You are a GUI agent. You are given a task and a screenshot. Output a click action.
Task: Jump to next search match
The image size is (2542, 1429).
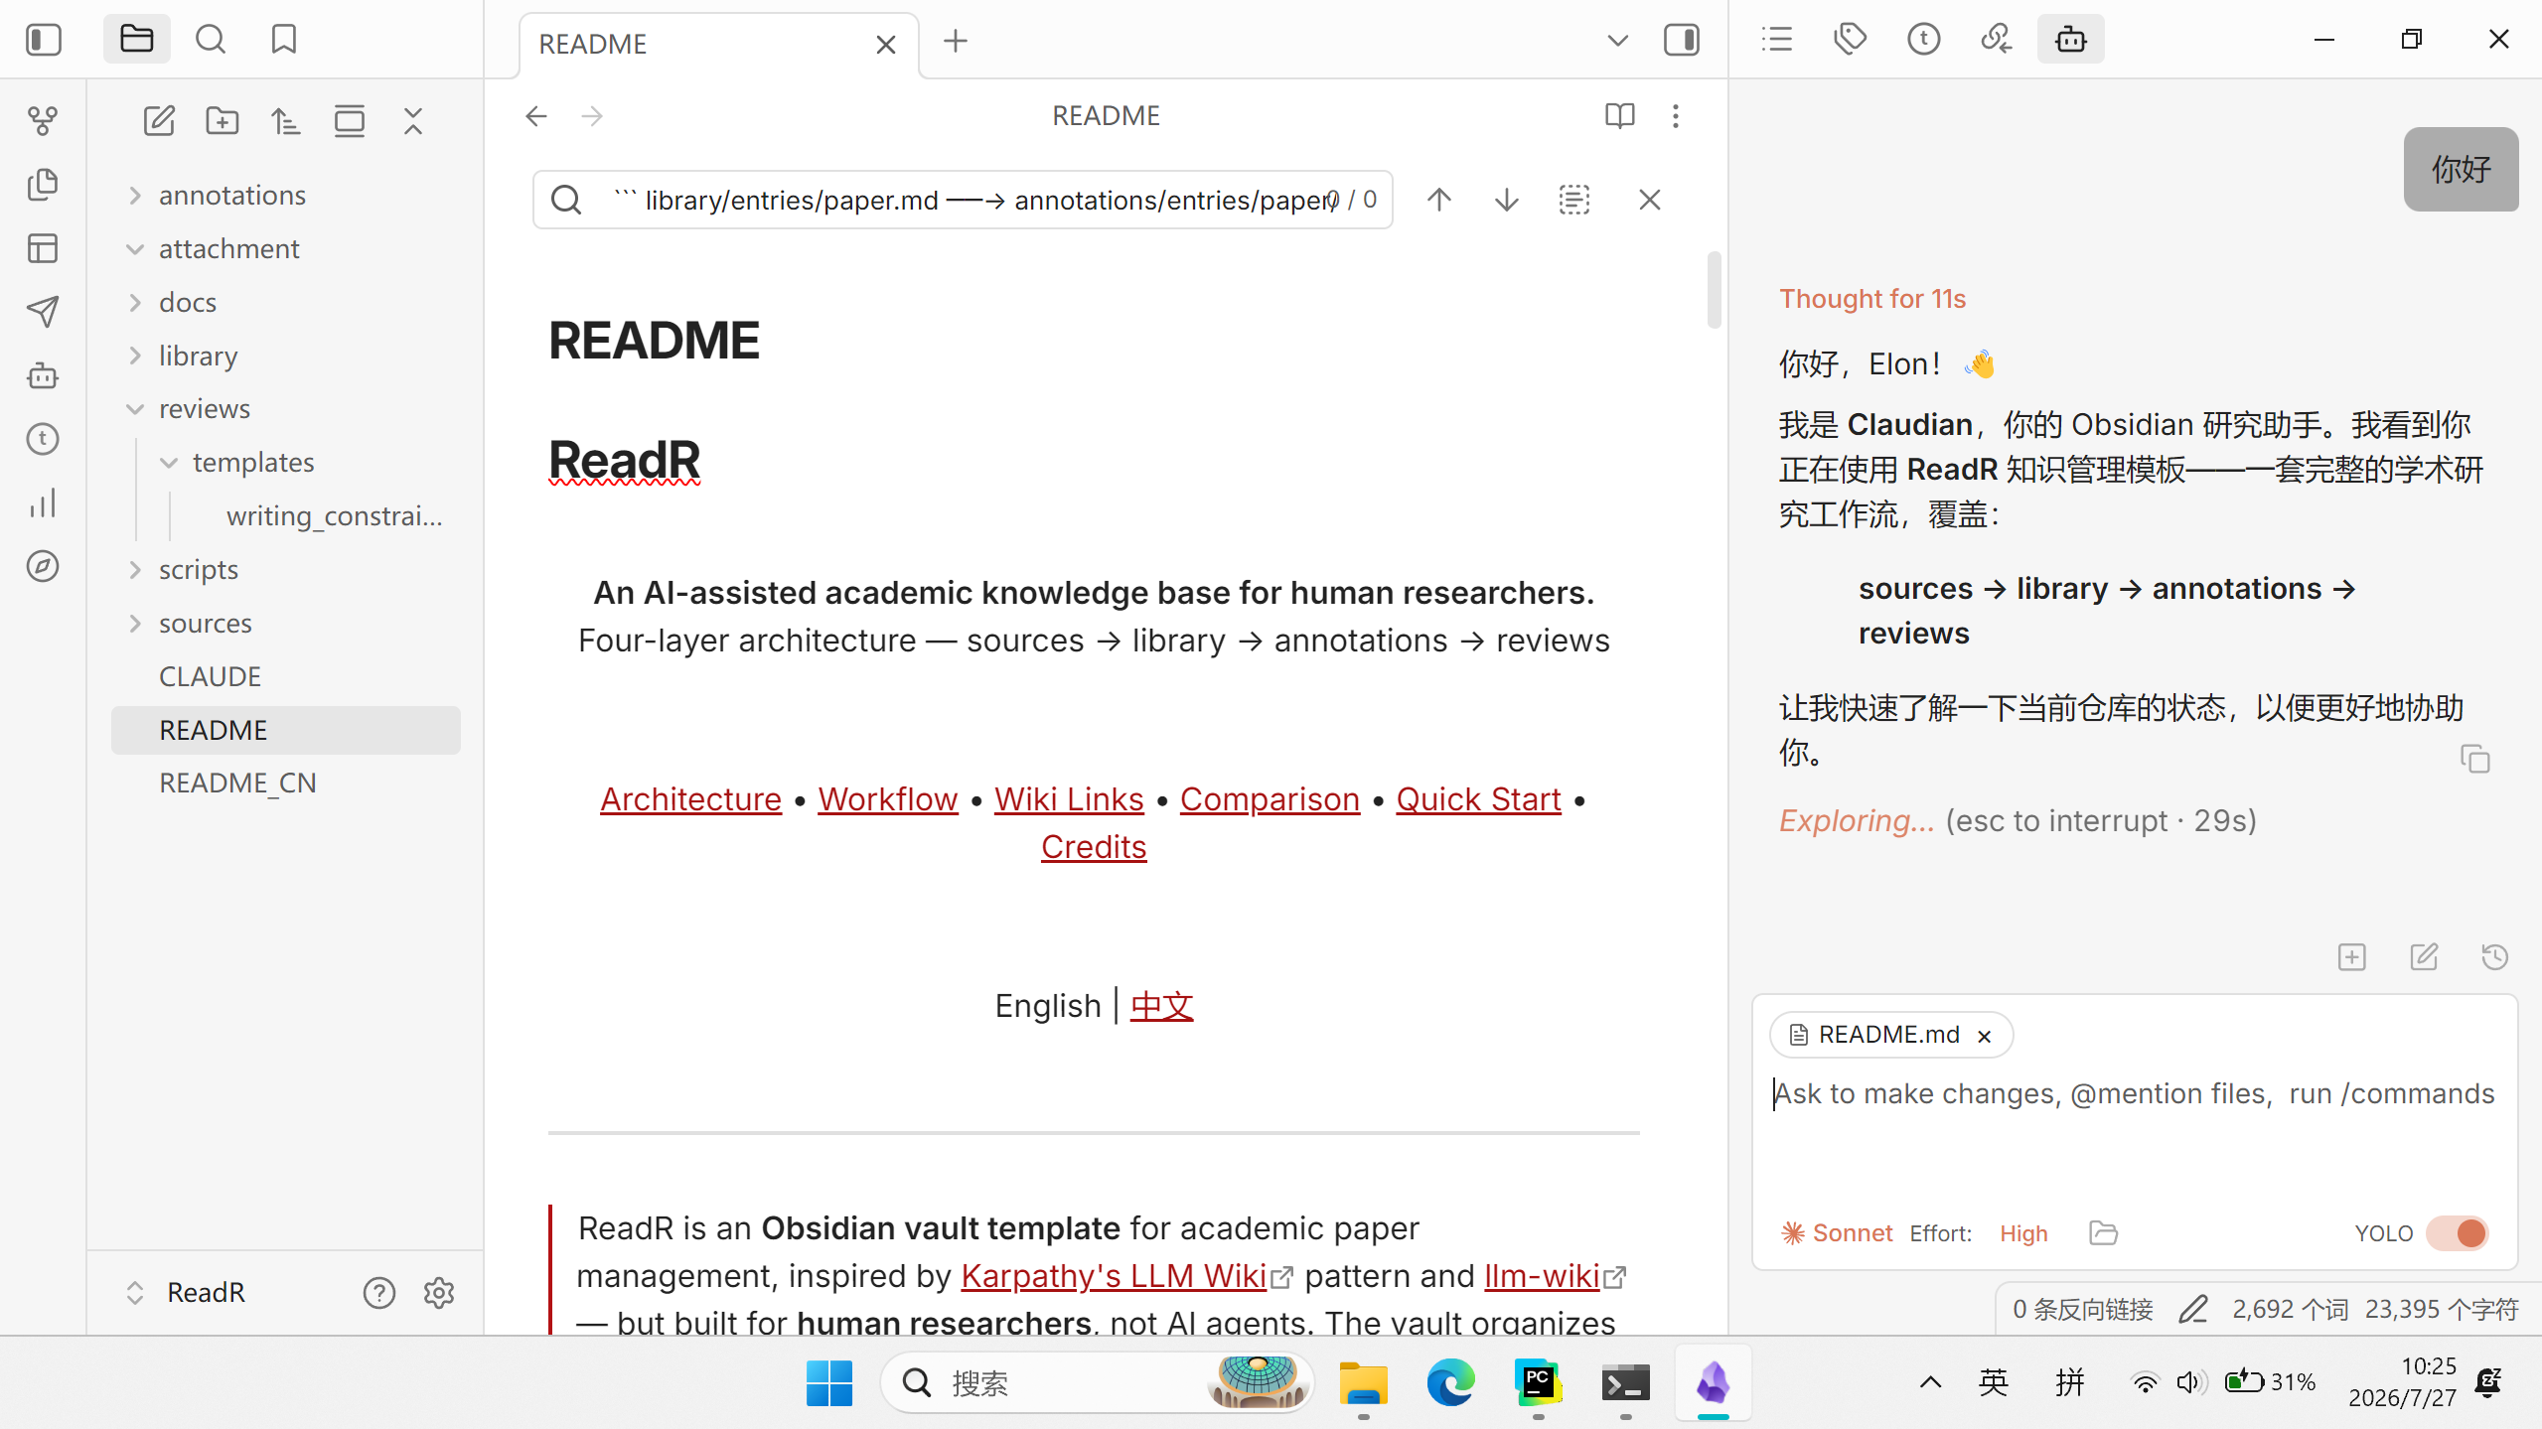coord(1507,200)
